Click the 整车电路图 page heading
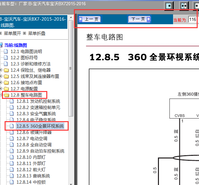 coord(104,37)
